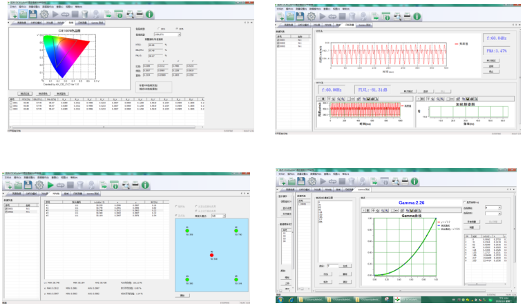Viewport: 525px width, 308px height.
Task: Click the gear icon in Gamma window toolbar
Action: (x=312, y=181)
